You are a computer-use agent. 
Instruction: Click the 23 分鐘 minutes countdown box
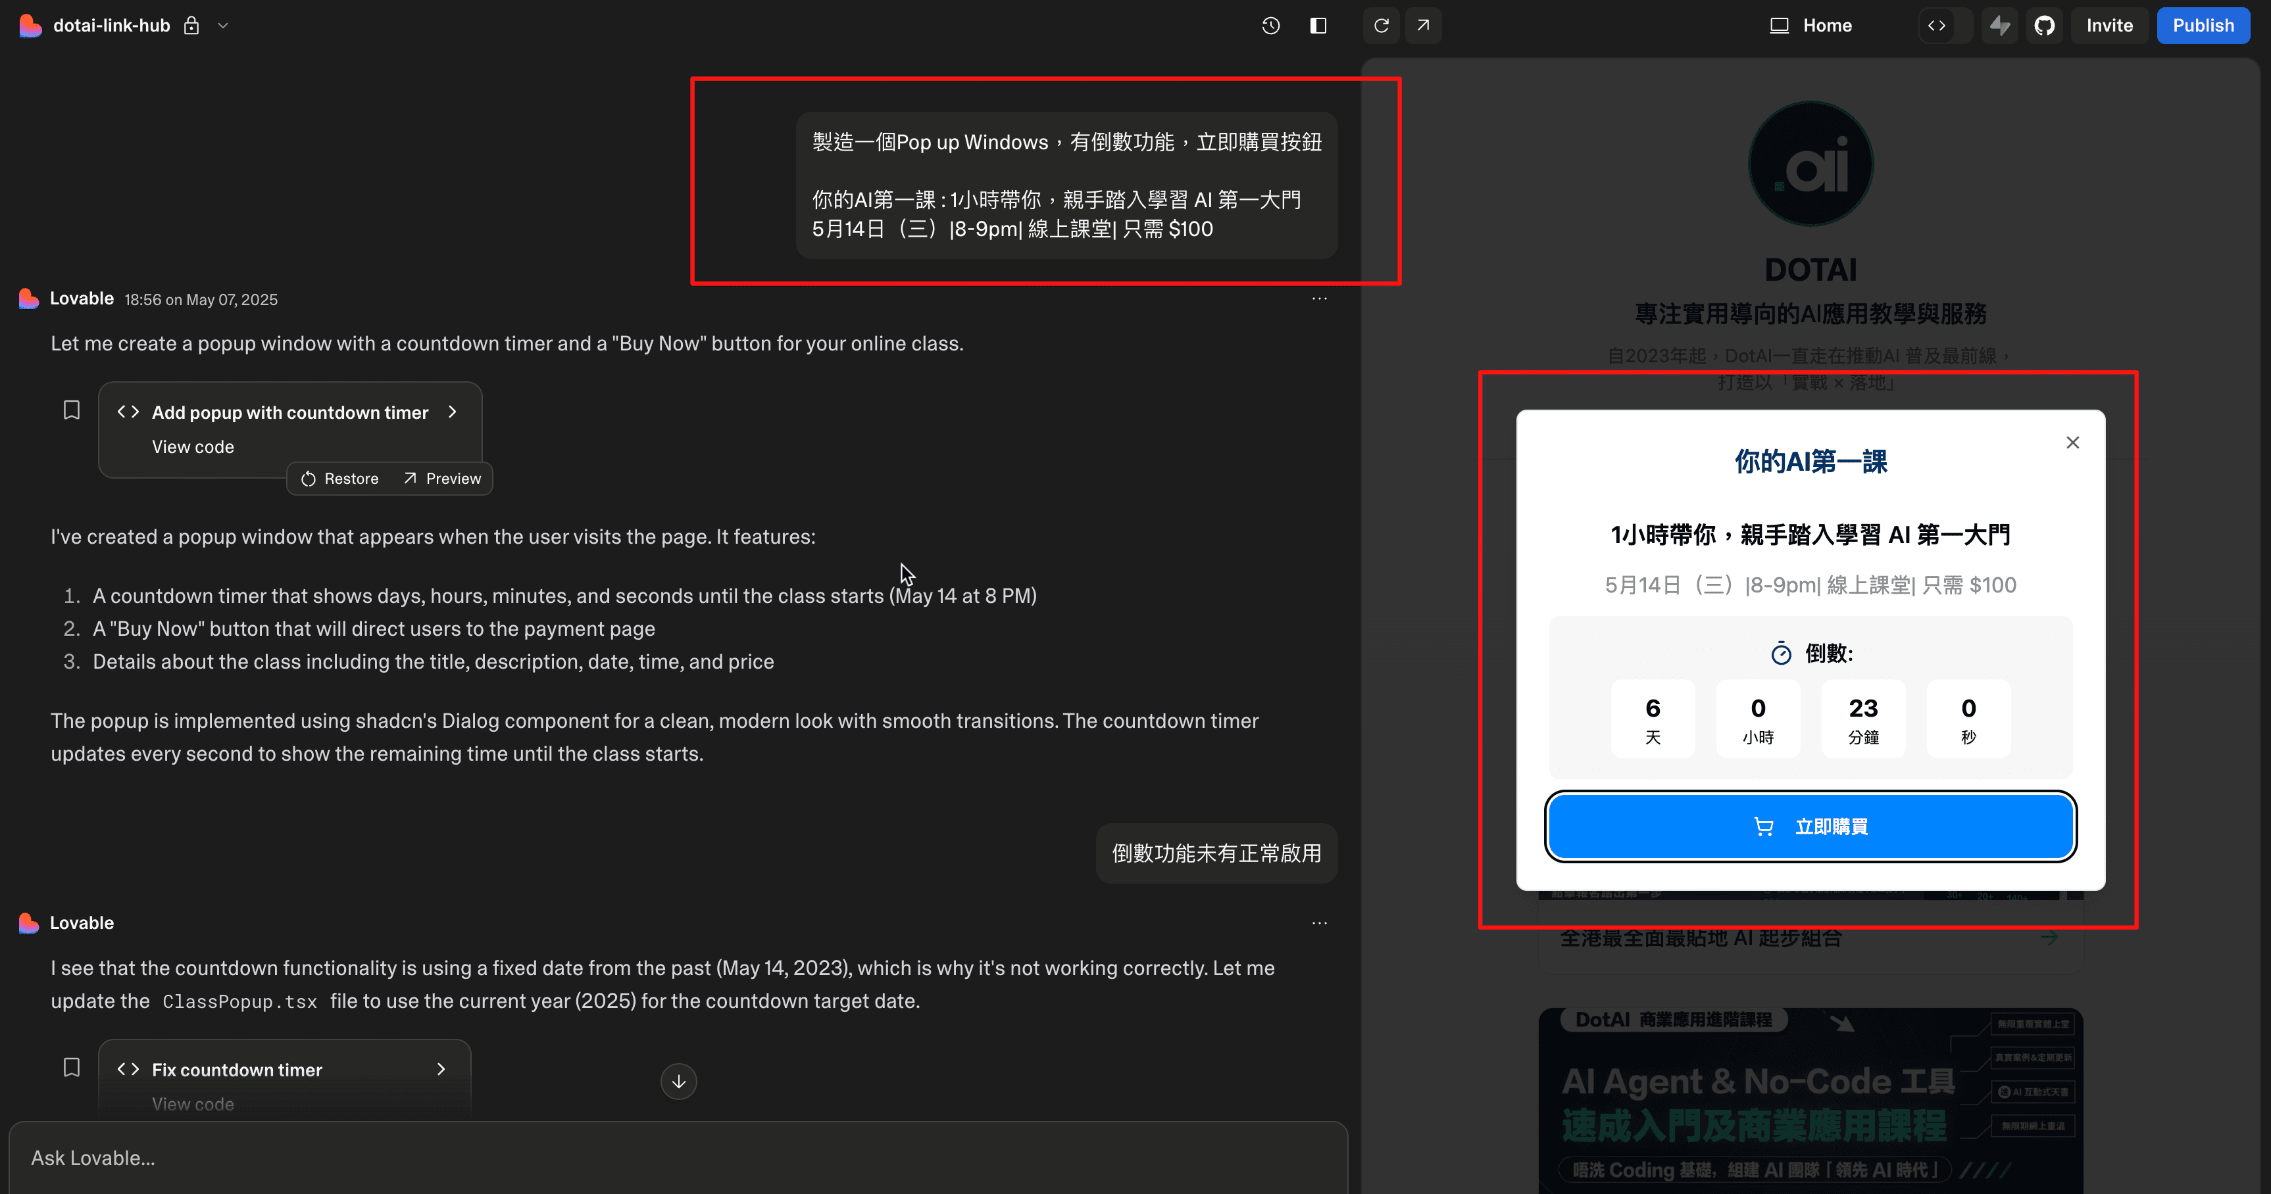[x=1864, y=718]
